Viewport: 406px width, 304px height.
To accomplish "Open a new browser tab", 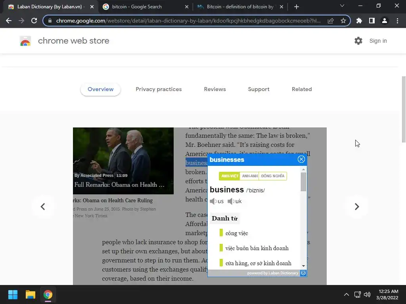I will (x=297, y=7).
